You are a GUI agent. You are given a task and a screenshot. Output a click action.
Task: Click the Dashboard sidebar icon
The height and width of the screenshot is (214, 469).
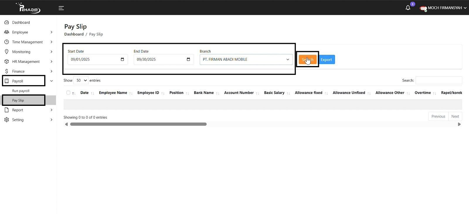coord(7,23)
